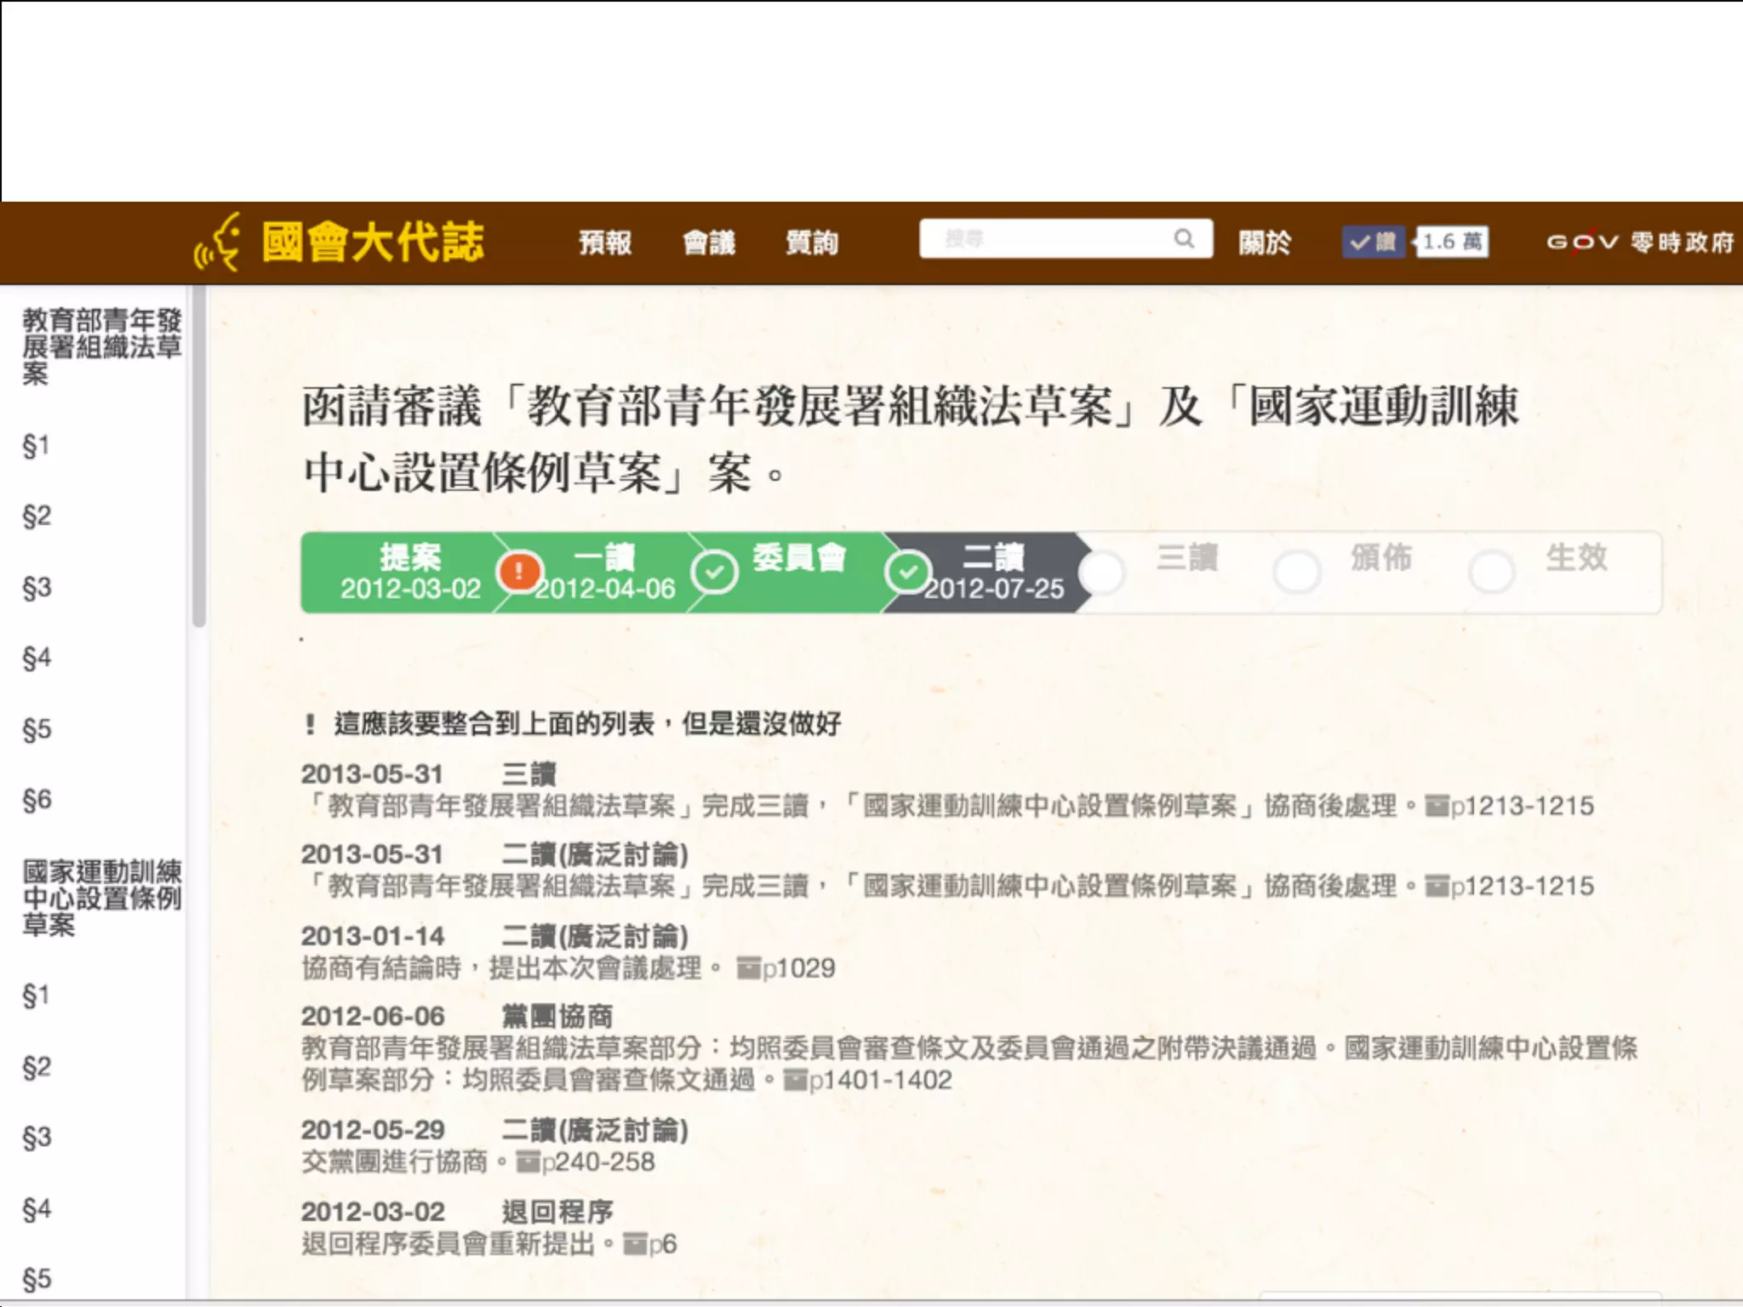Image resolution: width=1743 pixels, height=1307 pixels.
Task: Open the document icon for p240-258
Action: [x=529, y=1161]
